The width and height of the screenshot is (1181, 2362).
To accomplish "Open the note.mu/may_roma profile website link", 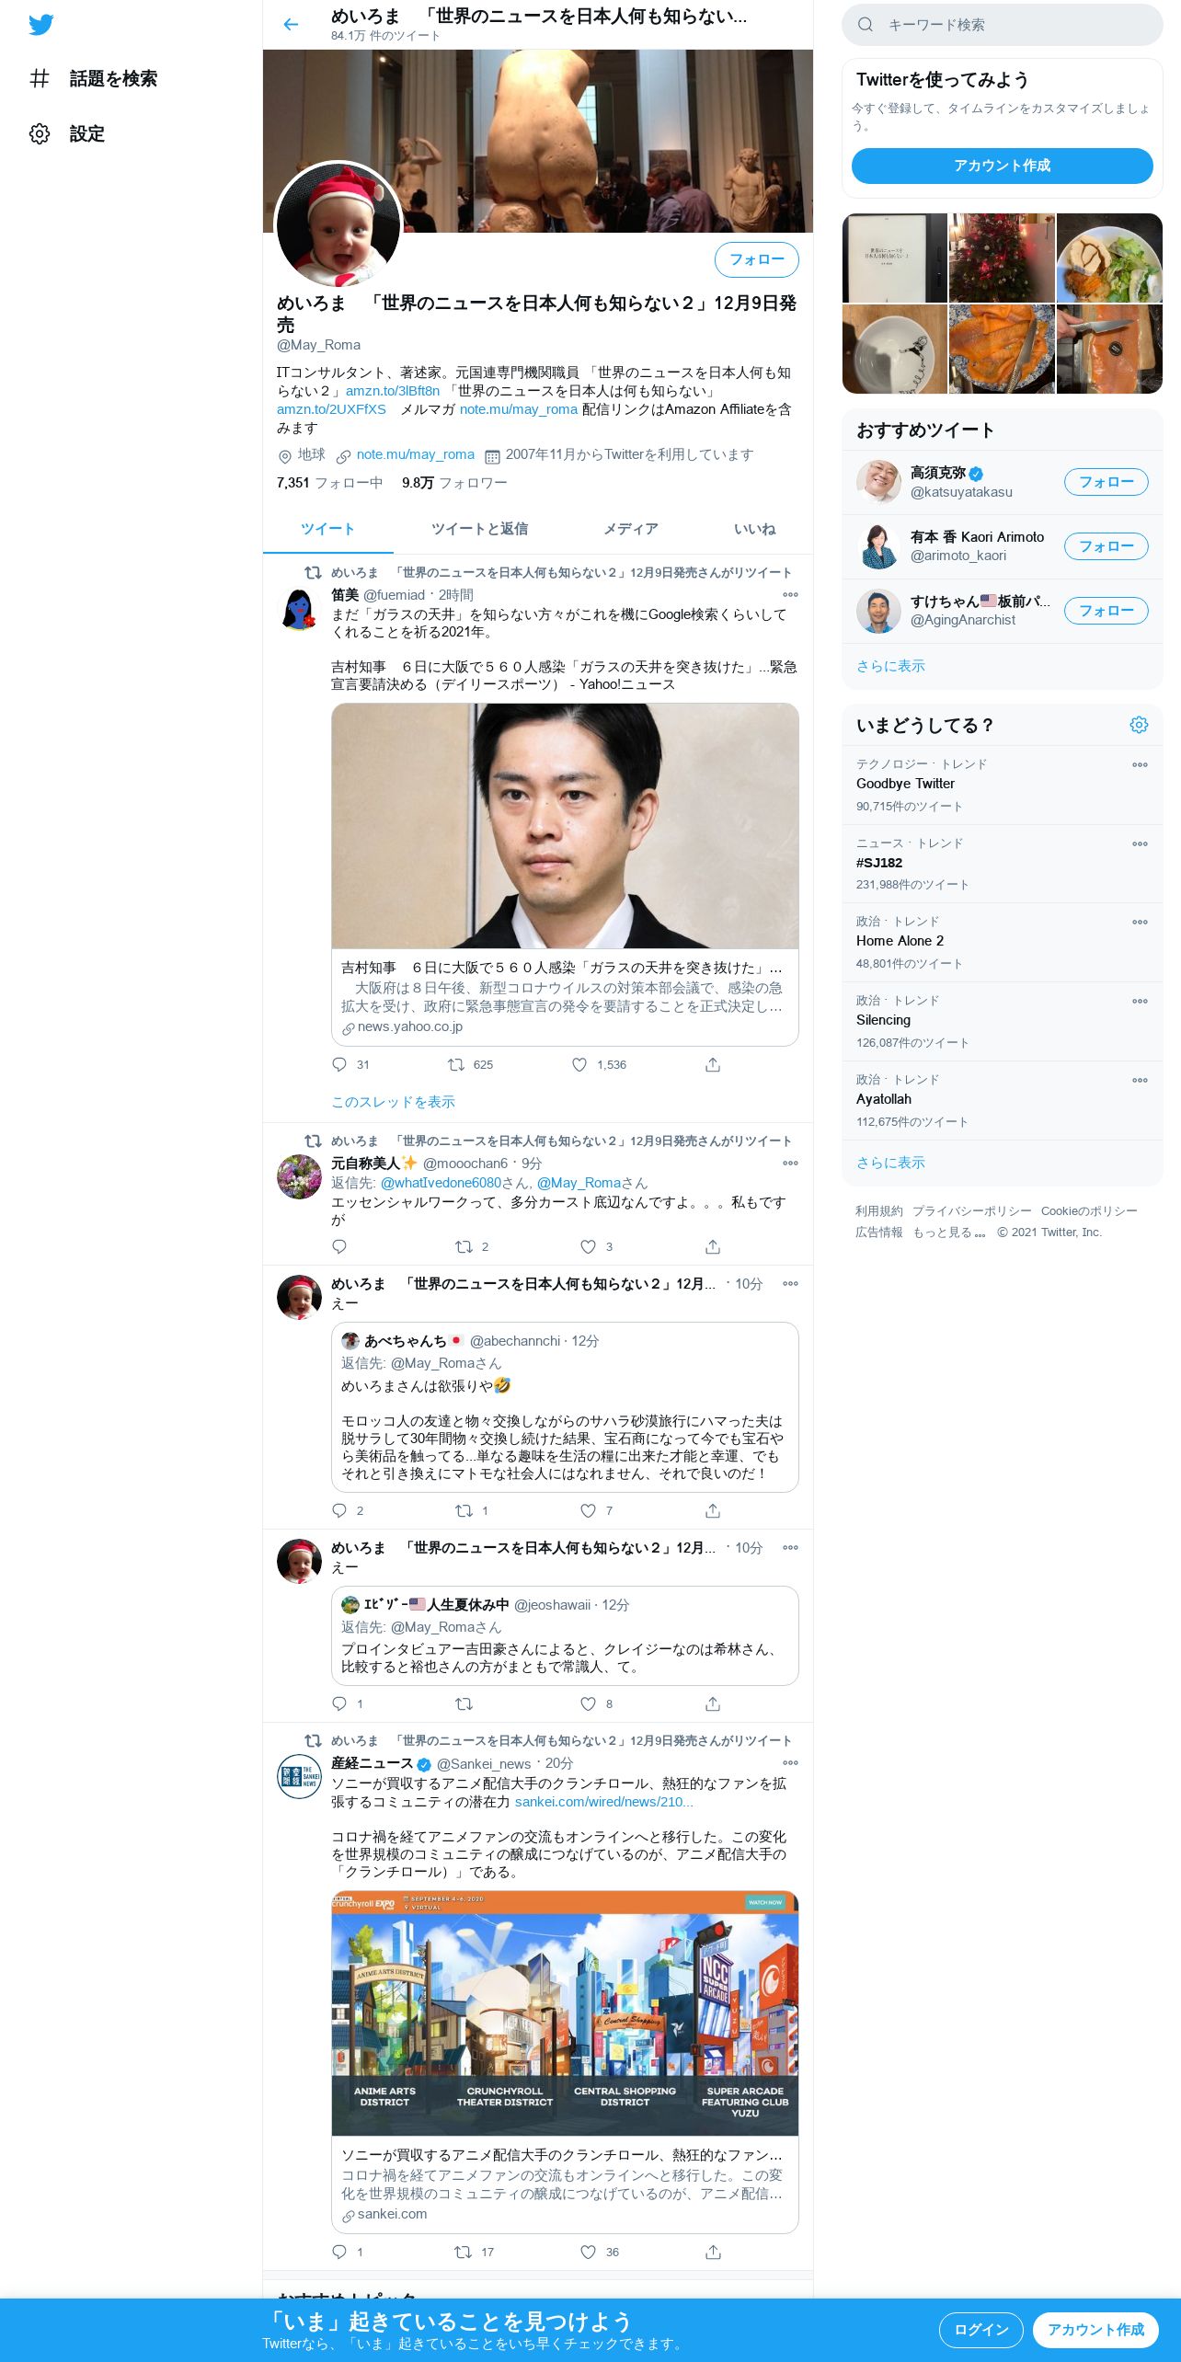I will point(415,454).
